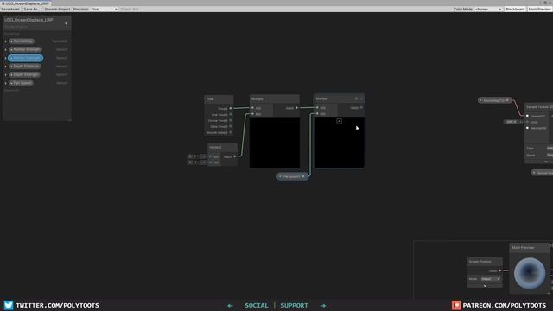
Task: Click second Multiply node input A port
Action: click(317, 107)
